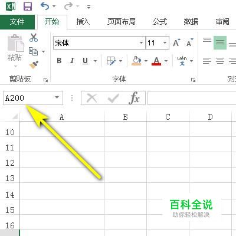Align text left
Screen dimensions: 236x236
207,61
